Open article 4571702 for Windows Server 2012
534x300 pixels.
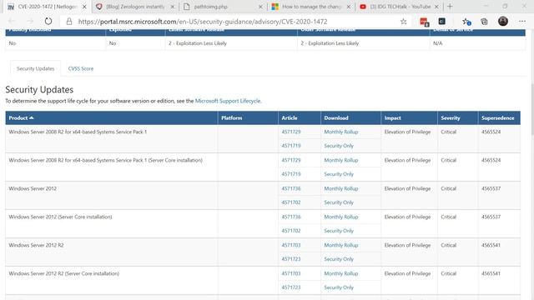point(291,202)
